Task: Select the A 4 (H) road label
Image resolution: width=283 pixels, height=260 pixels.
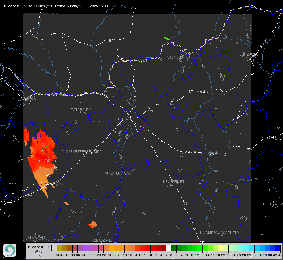Action: [190, 152]
